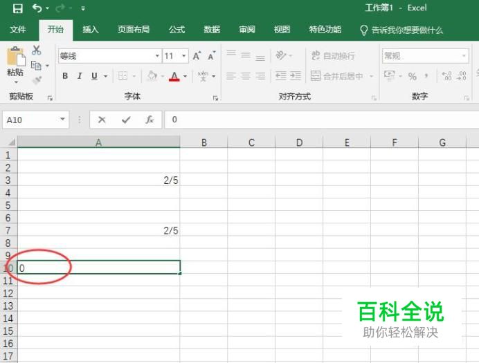Image resolution: width=479 pixels, height=363 pixels.
Task: Click the Percent Style % icon
Action: coord(413,76)
